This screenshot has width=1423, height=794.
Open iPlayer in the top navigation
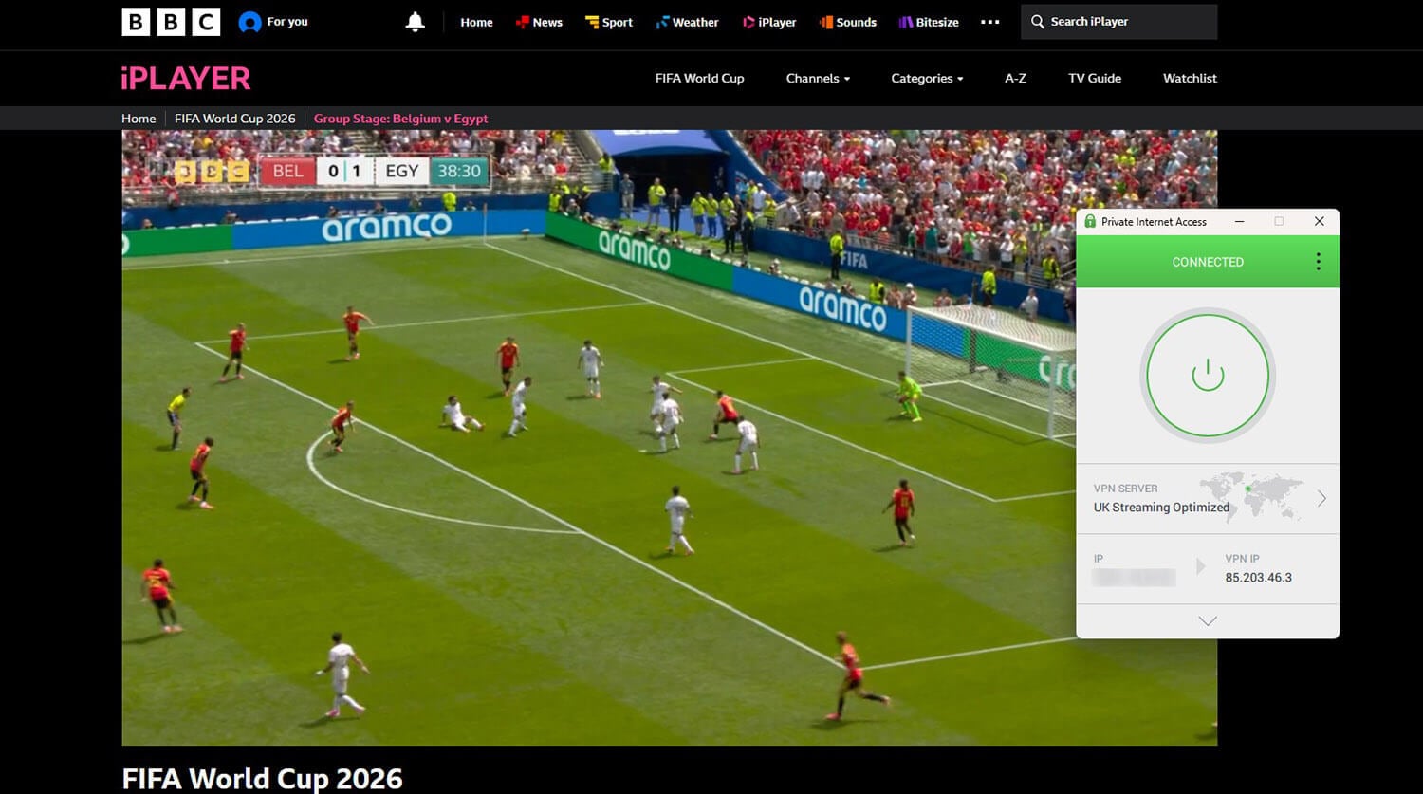768,22
